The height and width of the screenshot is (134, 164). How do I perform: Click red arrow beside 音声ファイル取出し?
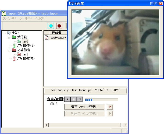110,107
